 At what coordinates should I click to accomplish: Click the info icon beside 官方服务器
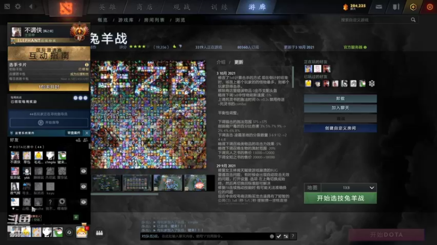(365, 47)
